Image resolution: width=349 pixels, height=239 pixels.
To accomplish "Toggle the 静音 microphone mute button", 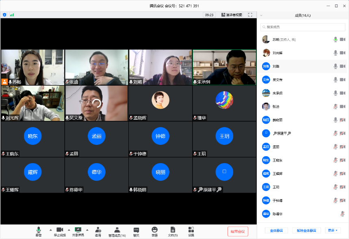I will pyautogui.click(x=39, y=230).
